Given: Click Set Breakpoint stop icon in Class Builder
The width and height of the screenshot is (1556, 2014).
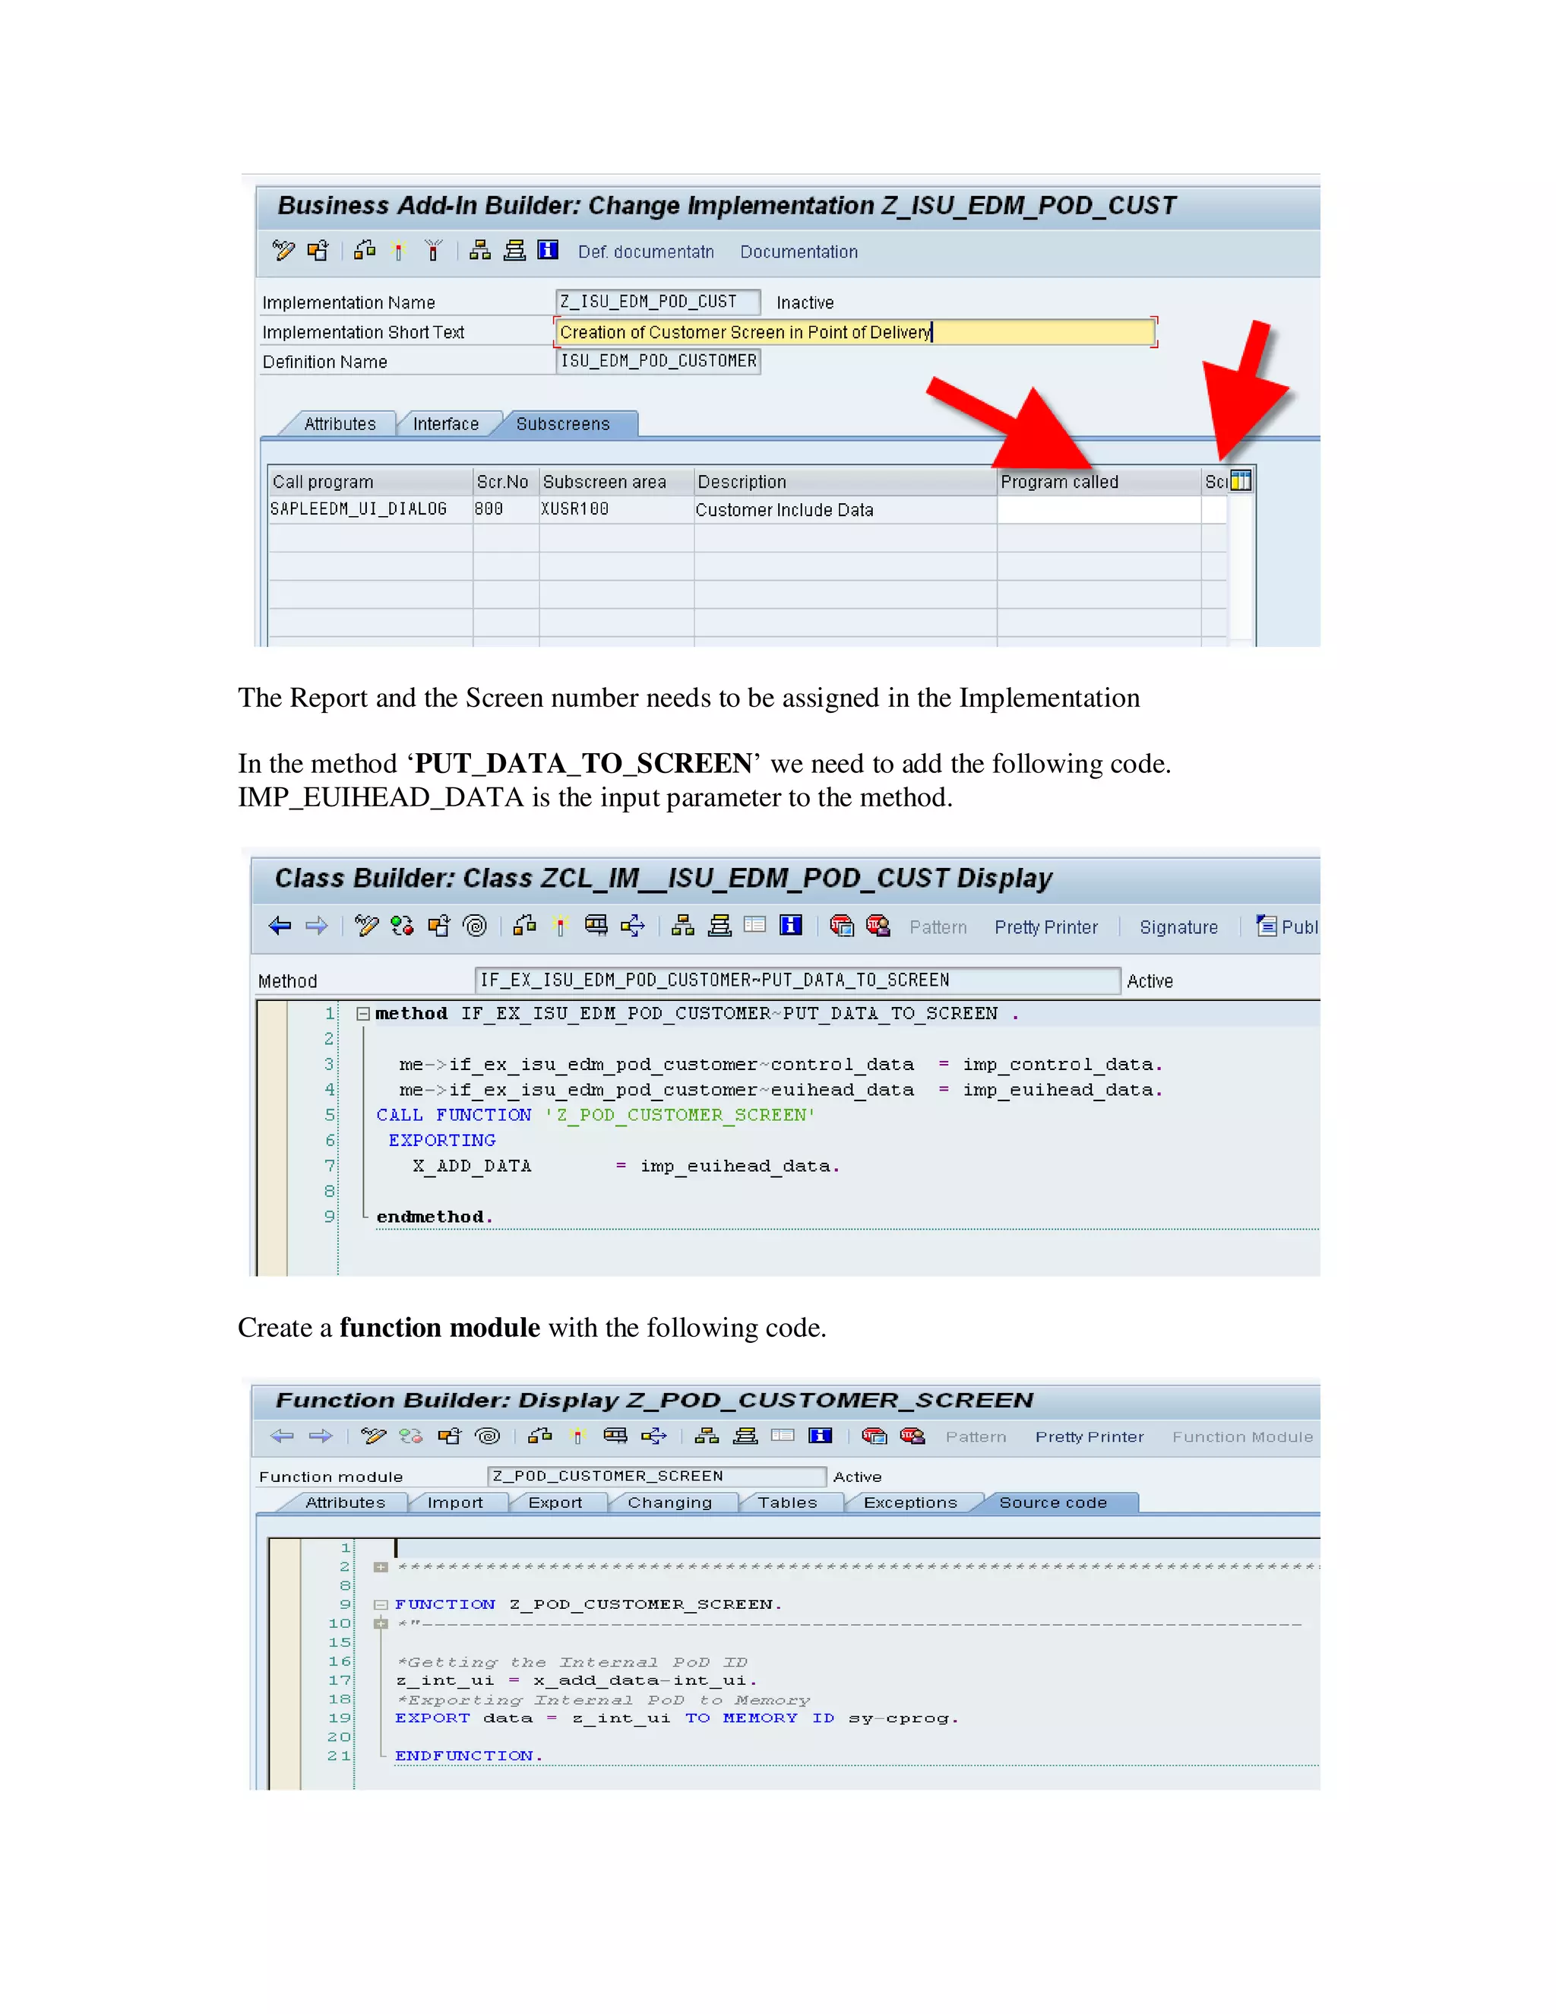Looking at the screenshot, I should click(x=841, y=926).
